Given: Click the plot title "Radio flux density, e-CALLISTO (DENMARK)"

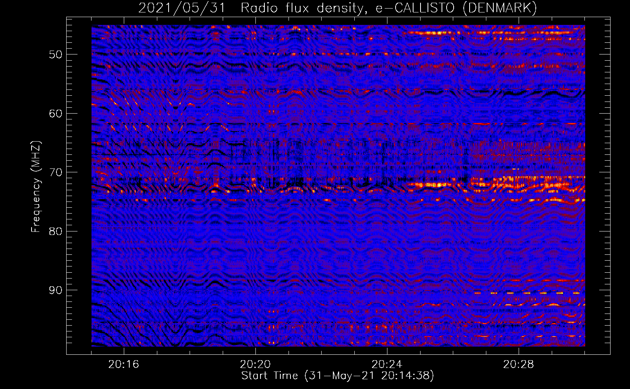Looking at the screenshot, I should coord(389,8).
